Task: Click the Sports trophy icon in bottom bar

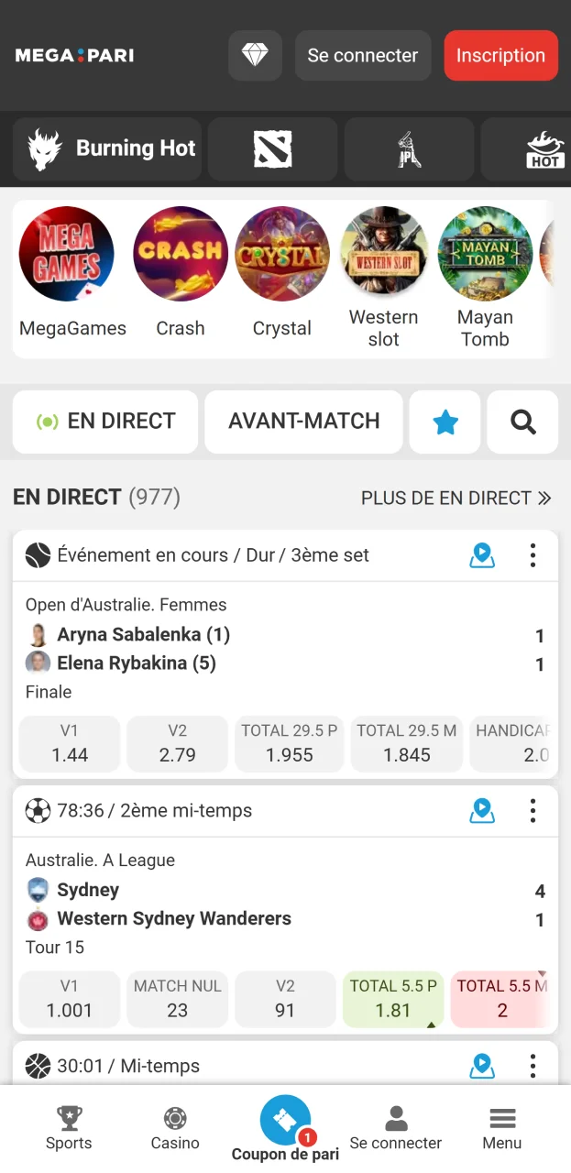Action: pos(69,1125)
